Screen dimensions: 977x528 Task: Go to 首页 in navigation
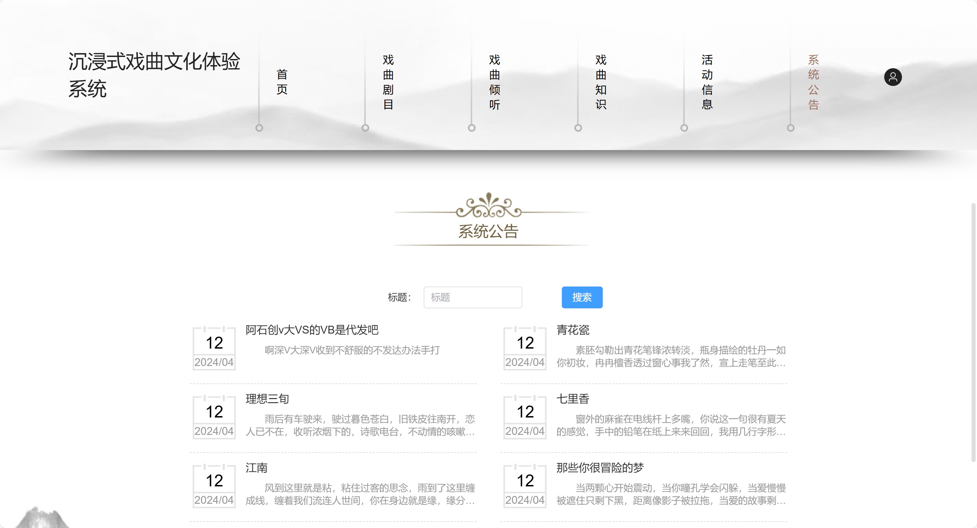[x=282, y=82]
